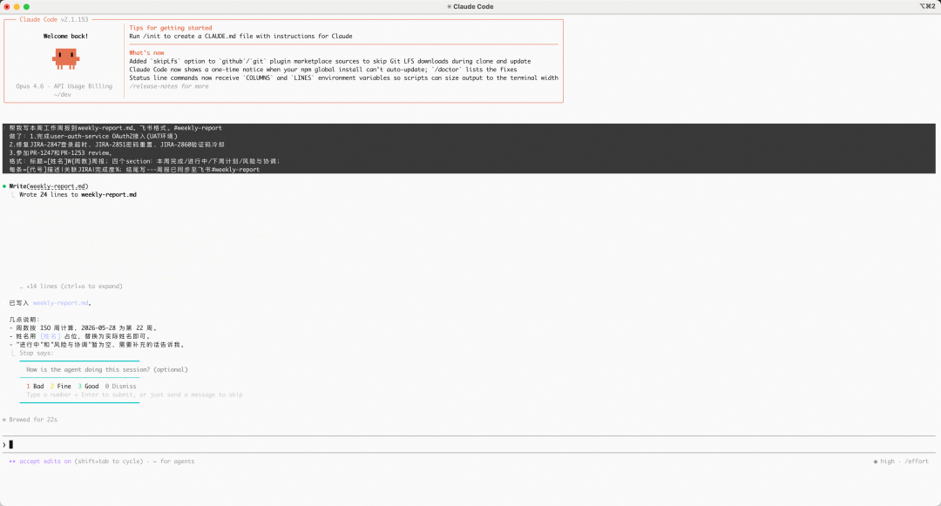Click the "Welcome back!" heading
The image size is (941, 506).
tap(65, 36)
